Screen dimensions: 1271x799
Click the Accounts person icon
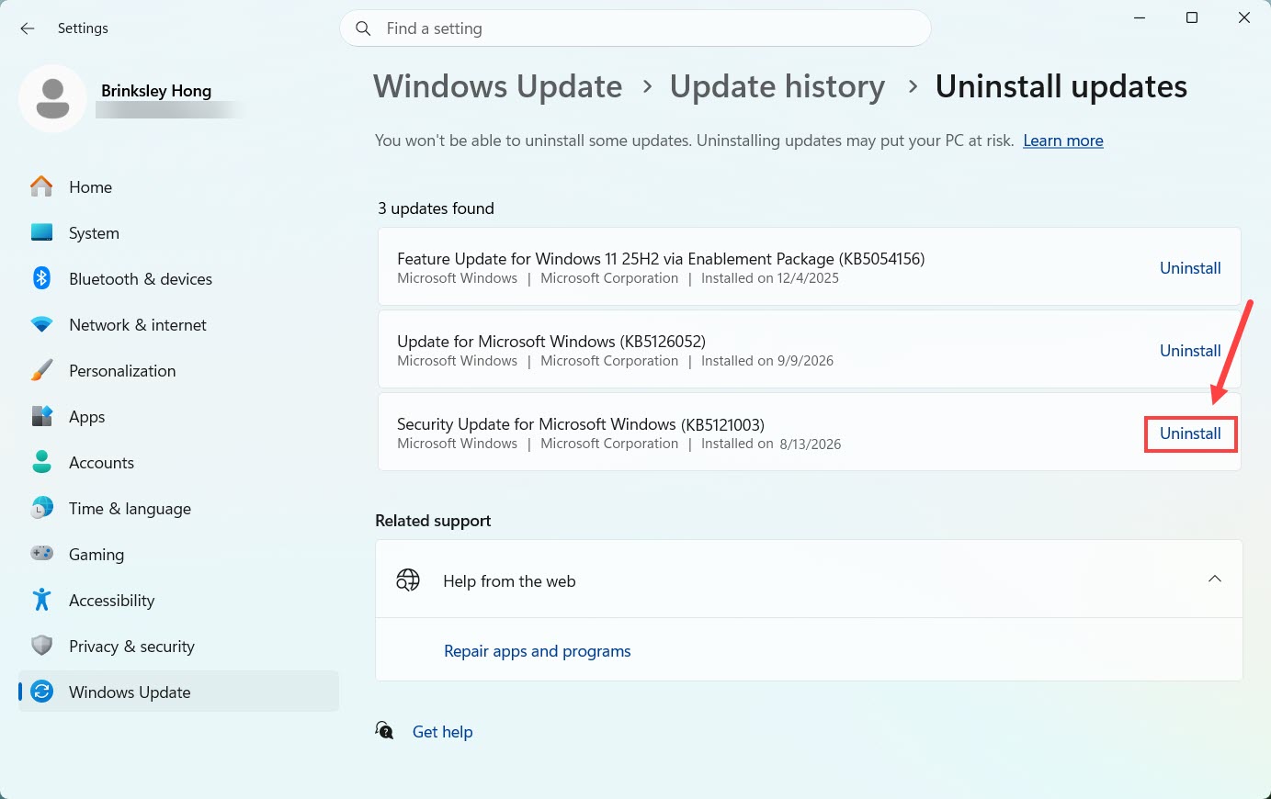point(41,462)
